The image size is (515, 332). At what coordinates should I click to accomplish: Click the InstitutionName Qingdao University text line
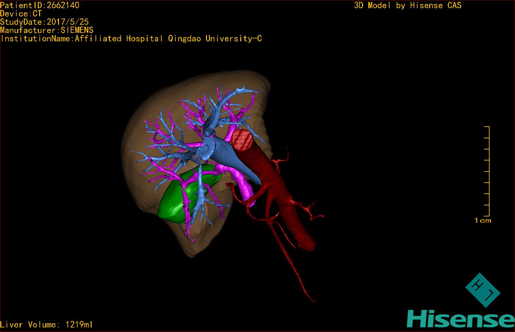click(x=131, y=39)
